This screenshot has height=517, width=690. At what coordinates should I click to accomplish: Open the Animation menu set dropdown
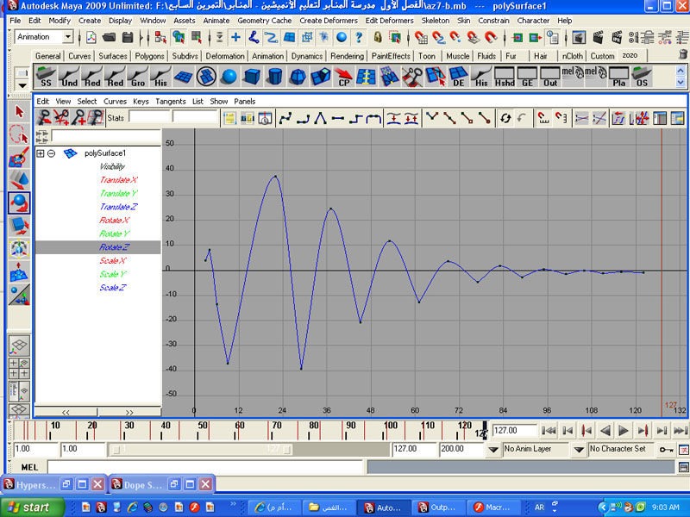pyautogui.click(x=67, y=37)
